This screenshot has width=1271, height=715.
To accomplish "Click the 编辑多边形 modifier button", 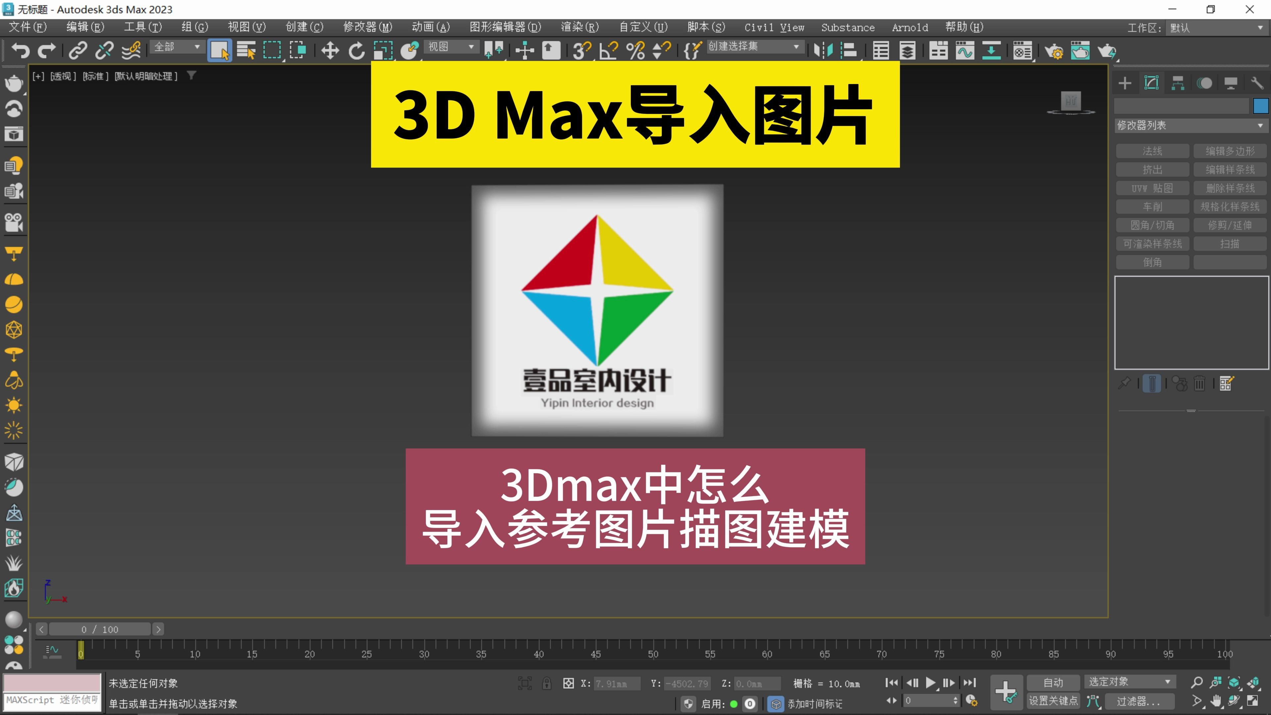I will point(1230,151).
